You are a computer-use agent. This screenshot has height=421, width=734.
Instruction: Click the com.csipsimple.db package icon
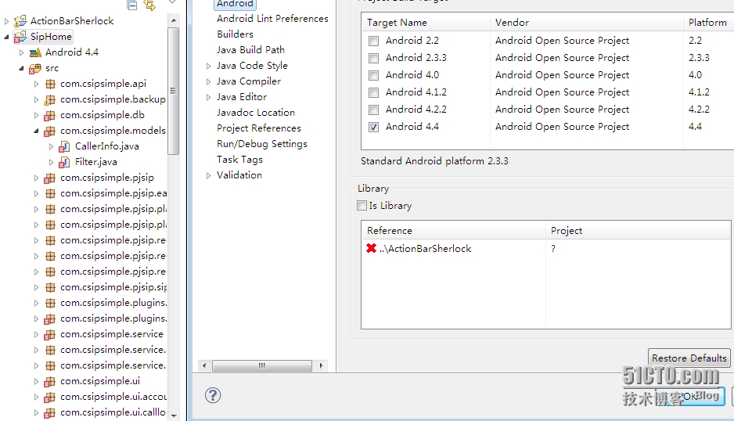click(x=50, y=115)
